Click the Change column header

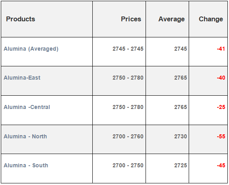point(211,19)
